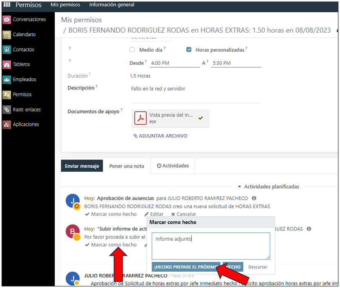Open Conversaciones from the sidebar

coord(7,20)
